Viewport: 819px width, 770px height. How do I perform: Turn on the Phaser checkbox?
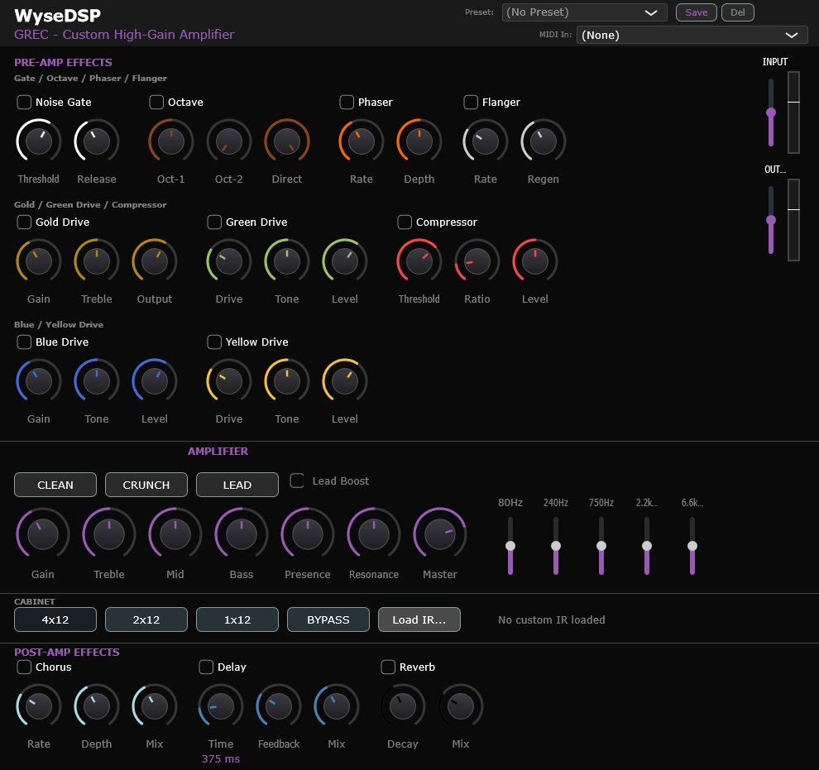pos(347,102)
